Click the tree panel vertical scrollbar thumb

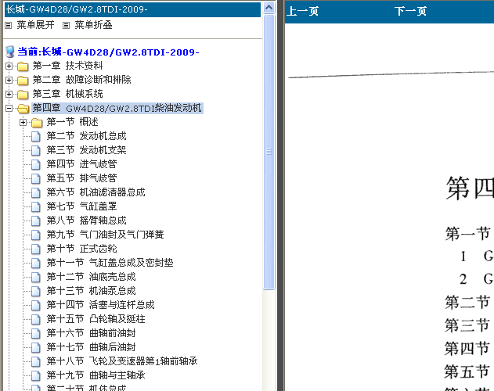pyautogui.click(x=269, y=152)
